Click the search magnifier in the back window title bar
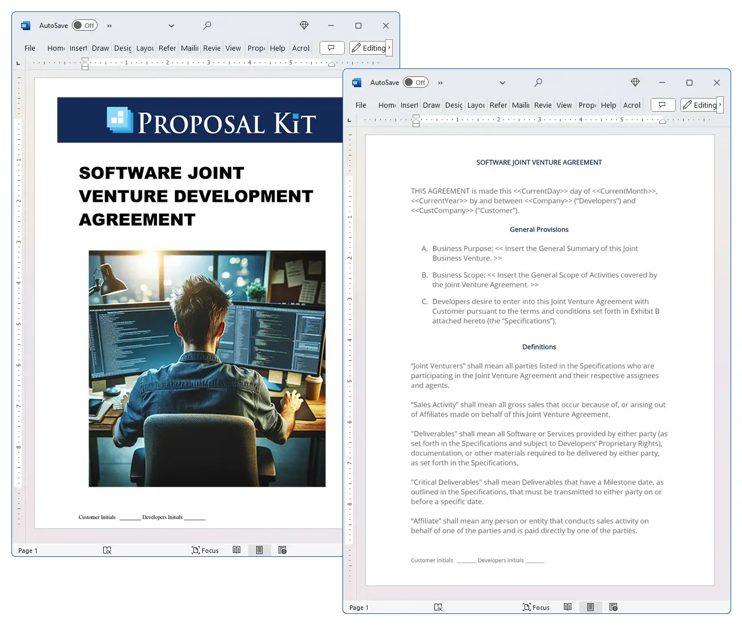The image size is (742, 627). pyautogui.click(x=207, y=26)
